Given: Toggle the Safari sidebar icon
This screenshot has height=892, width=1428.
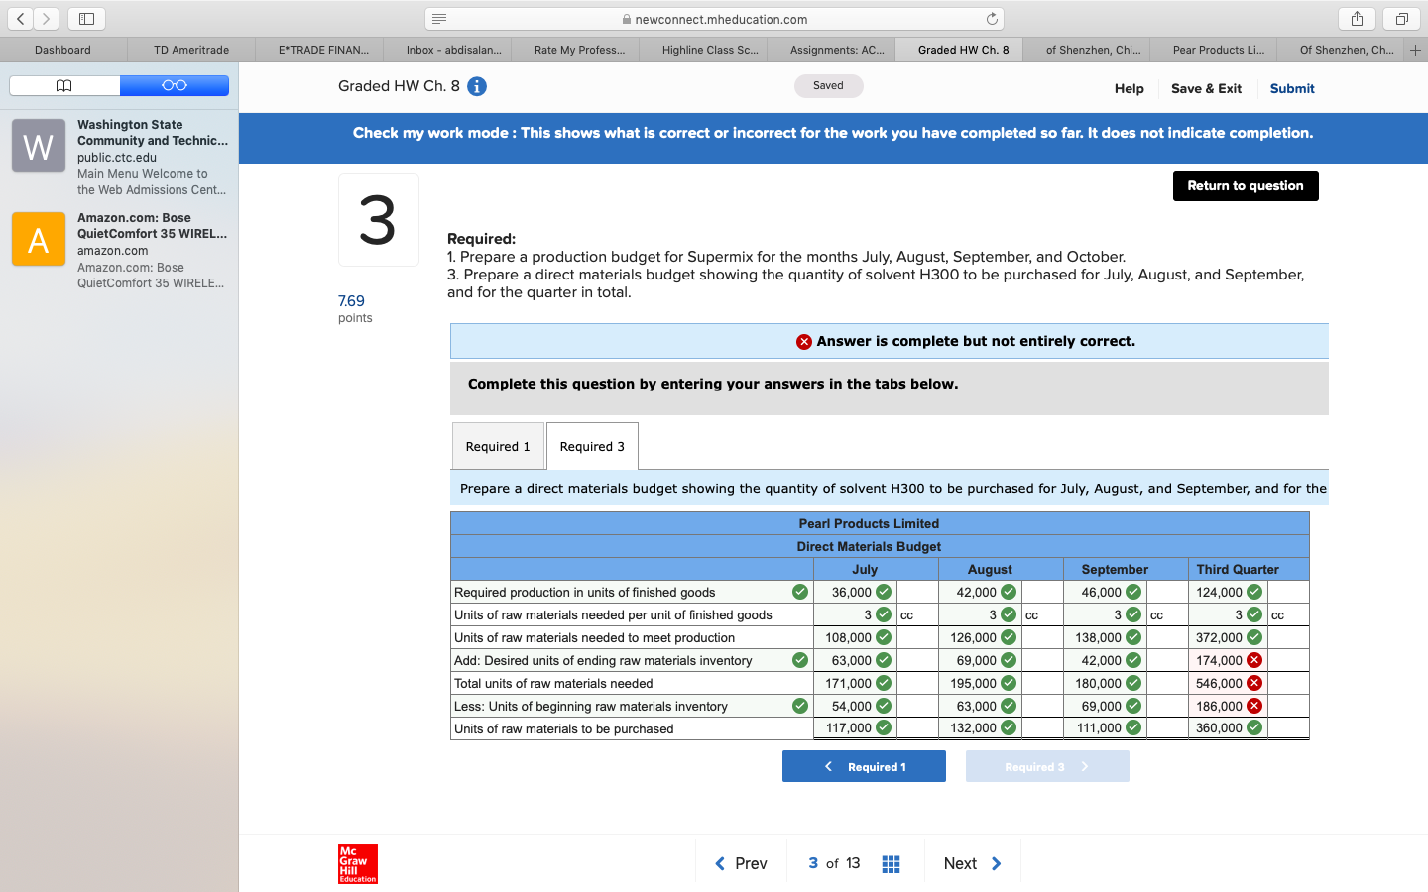Looking at the screenshot, I should click(85, 18).
